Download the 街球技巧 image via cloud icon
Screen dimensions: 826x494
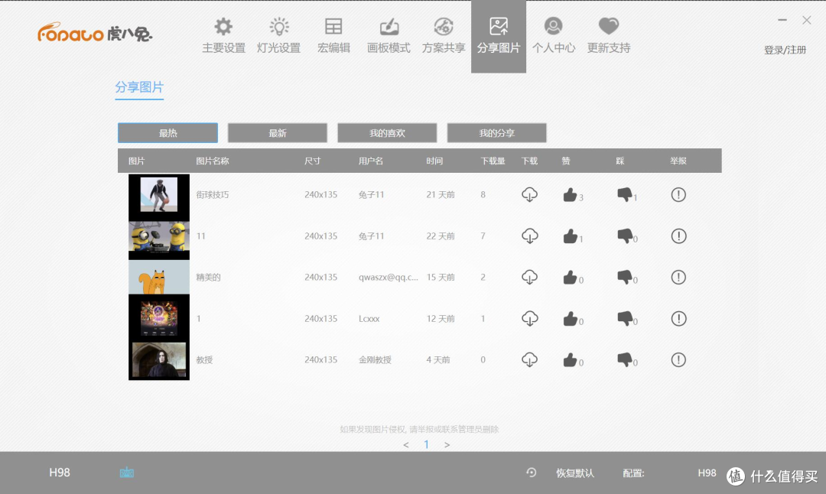529,195
